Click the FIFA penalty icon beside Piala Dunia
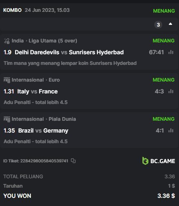 [x=7, y=119]
